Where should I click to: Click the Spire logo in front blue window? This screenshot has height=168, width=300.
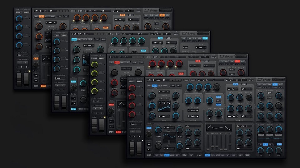264,79
